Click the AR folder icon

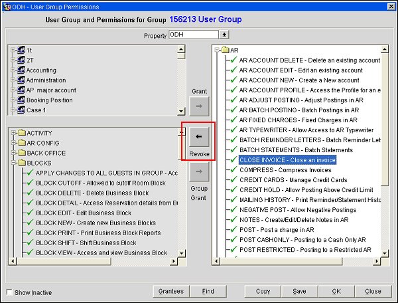coord(224,50)
